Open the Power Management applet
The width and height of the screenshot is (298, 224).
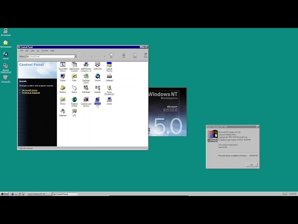point(109,90)
